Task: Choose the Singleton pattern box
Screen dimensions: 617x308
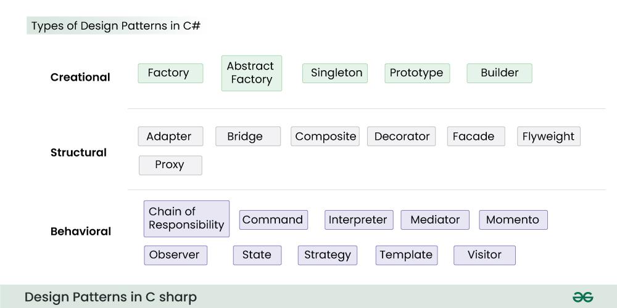Action: pyautogui.click(x=335, y=73)
